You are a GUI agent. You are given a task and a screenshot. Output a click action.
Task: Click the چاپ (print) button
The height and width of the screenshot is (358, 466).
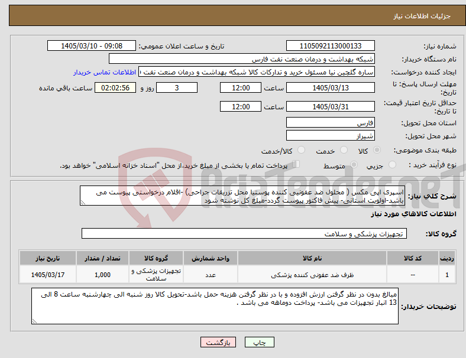pyautogui.click(x=259, y=342)
